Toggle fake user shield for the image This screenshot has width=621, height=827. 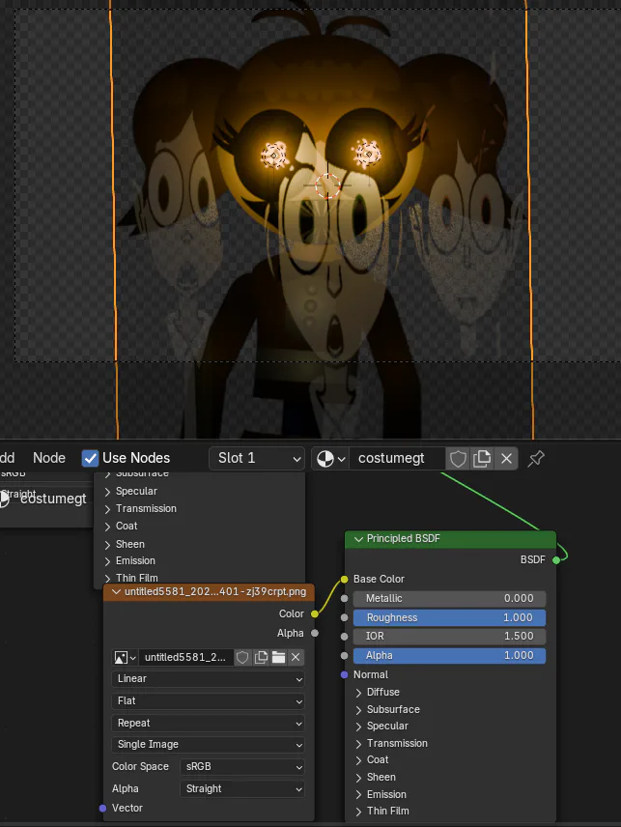coord(242,658)
